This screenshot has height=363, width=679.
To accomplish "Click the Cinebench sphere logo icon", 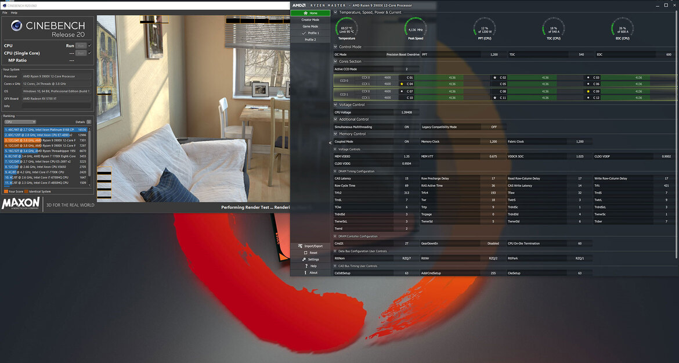I will (16, 26).
